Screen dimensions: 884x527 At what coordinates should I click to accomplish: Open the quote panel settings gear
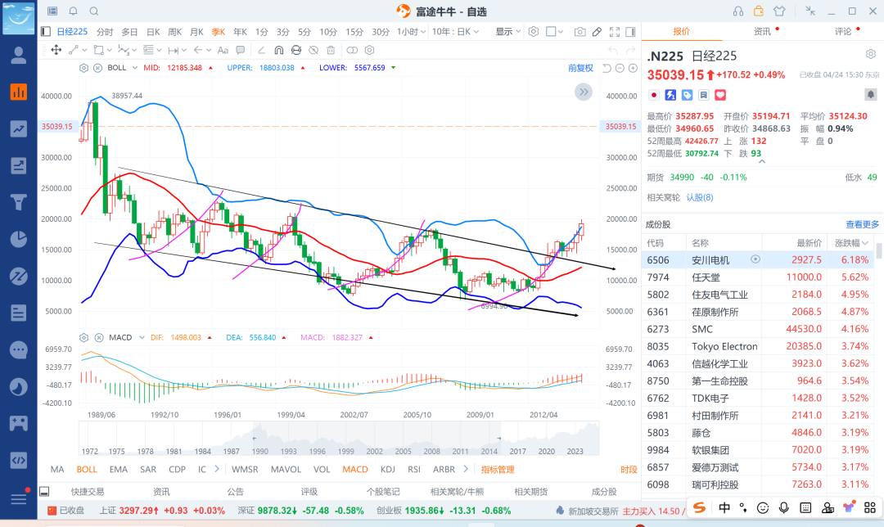870,54
